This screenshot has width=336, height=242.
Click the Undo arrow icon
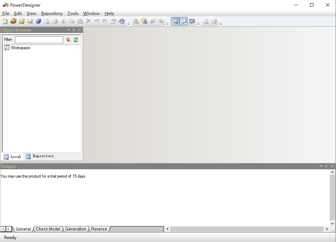(97, 21)
